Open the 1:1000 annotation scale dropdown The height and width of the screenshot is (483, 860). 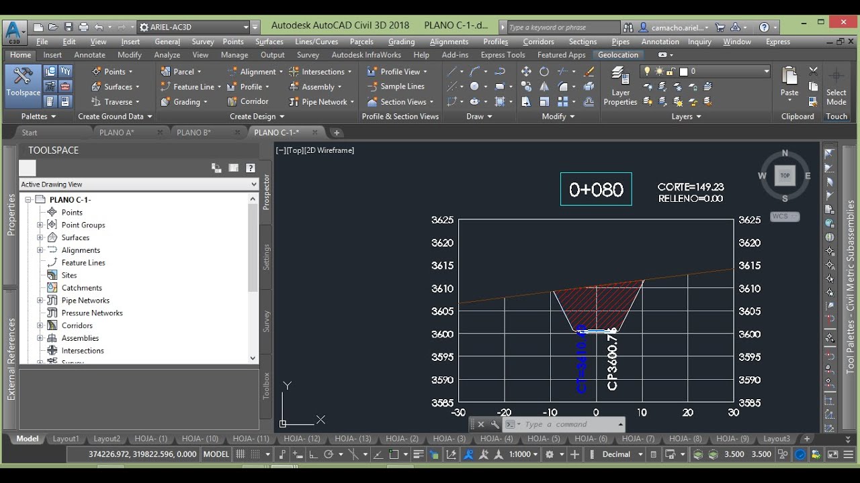(523, 454)
